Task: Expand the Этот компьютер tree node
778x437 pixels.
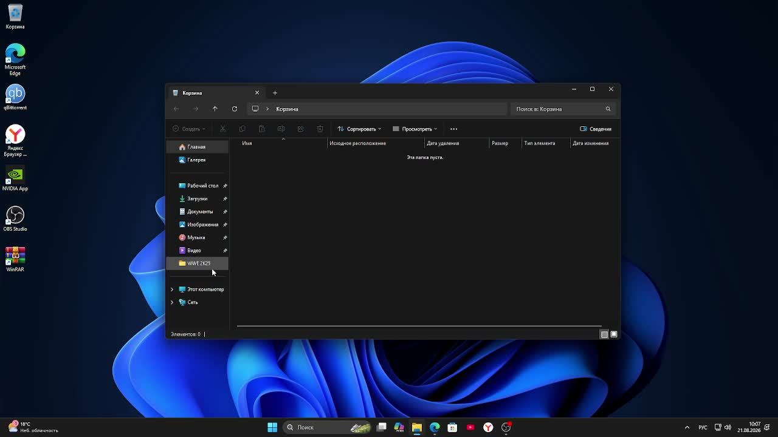Action: 172,290
